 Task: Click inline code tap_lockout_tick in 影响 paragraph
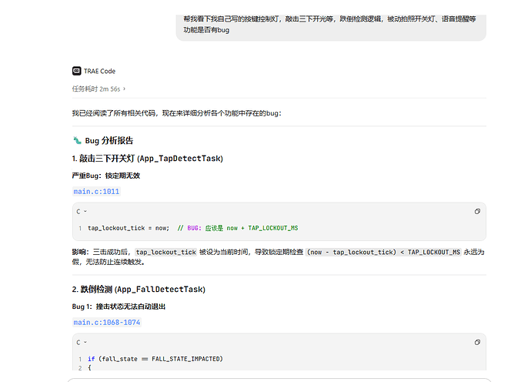(x=166, y=252)
